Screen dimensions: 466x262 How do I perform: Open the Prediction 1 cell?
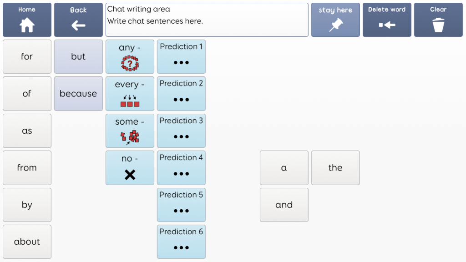[181, 57]
